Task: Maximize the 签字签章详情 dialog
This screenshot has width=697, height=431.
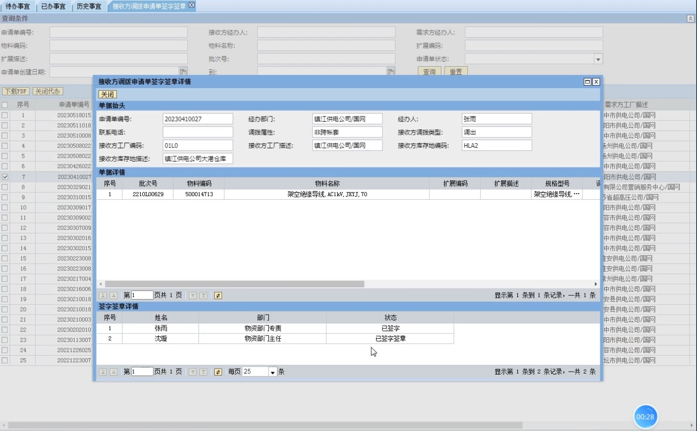Action: coord(587,82)
